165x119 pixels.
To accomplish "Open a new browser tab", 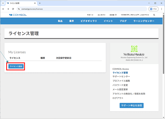I will tap(40, 3).
